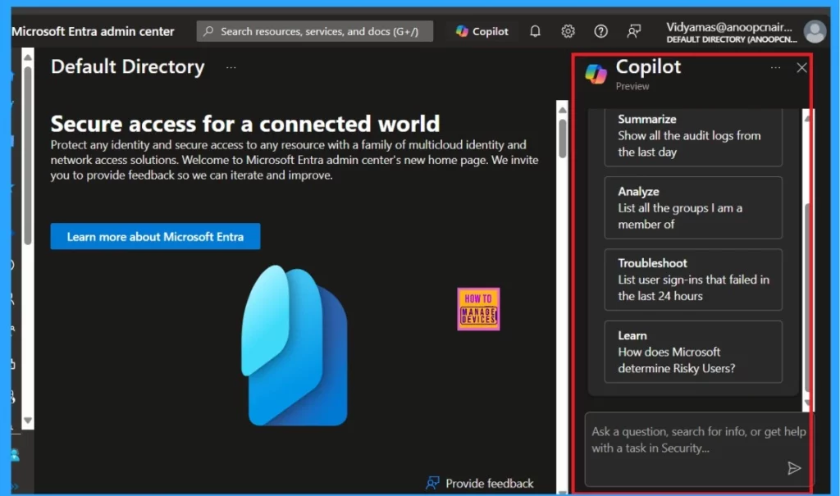840x496 pixels.
Task: Click the Copilot ask a question input
Action: (x=699, y=449)
